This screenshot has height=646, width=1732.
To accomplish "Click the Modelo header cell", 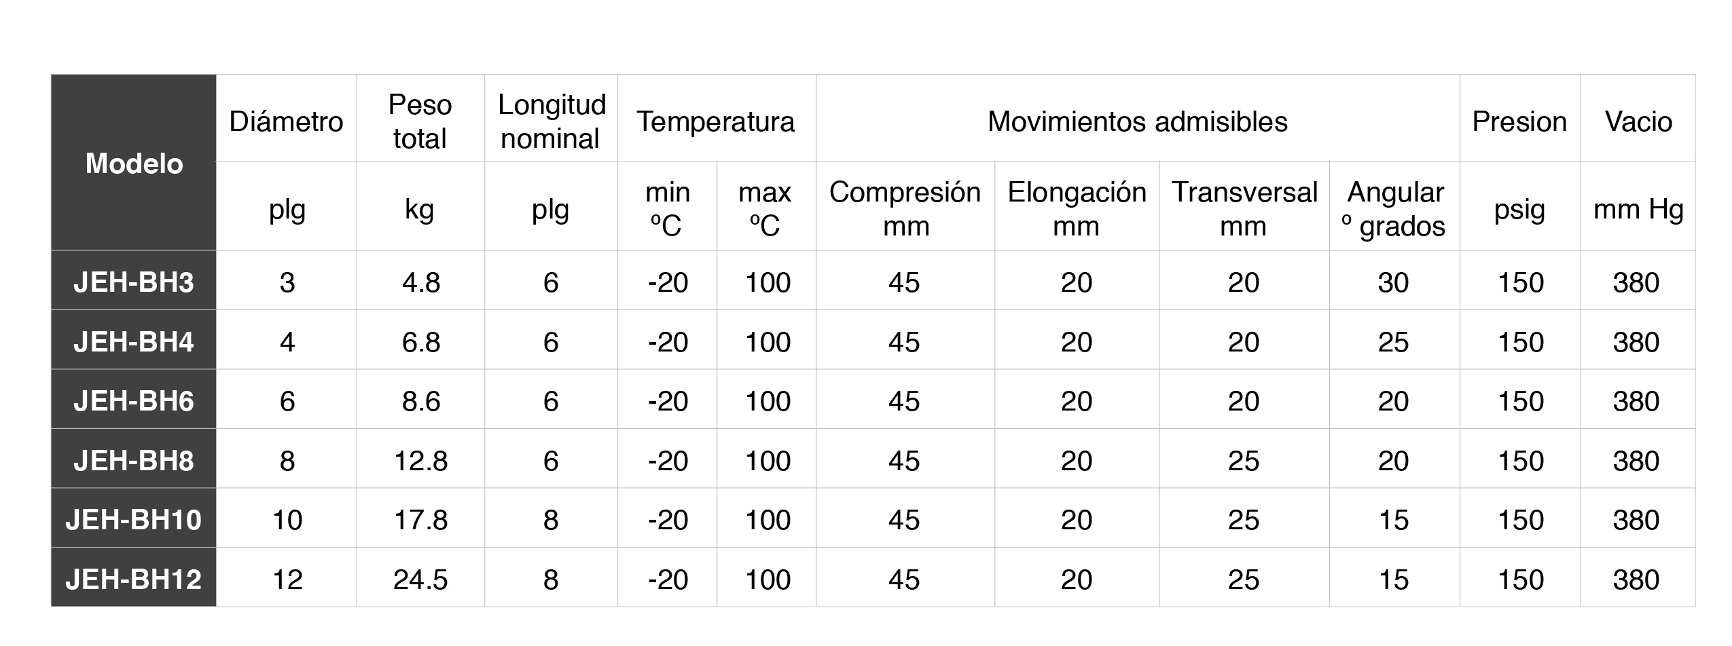I will tap(134, 163).
